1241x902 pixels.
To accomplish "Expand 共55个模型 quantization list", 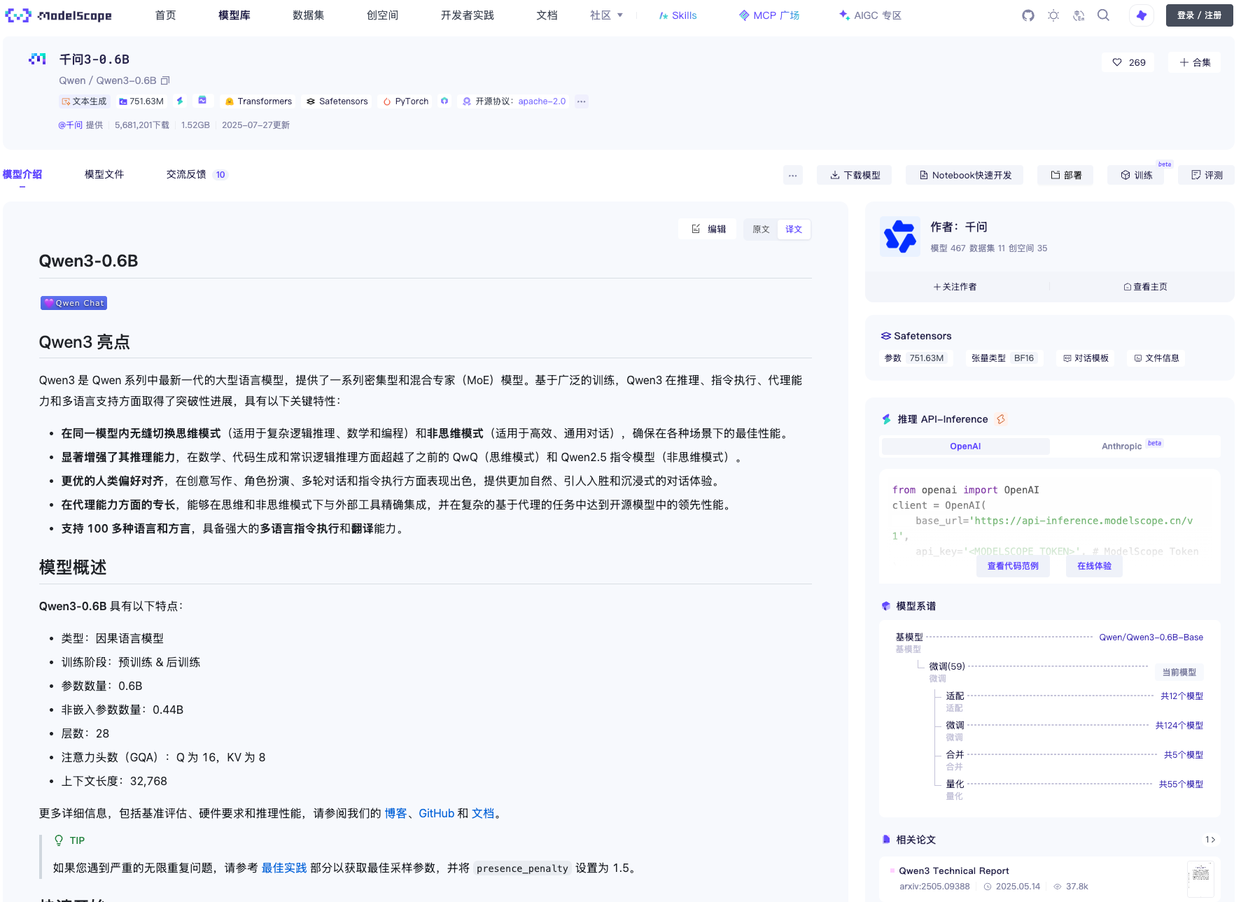I will coord(1181,784).
